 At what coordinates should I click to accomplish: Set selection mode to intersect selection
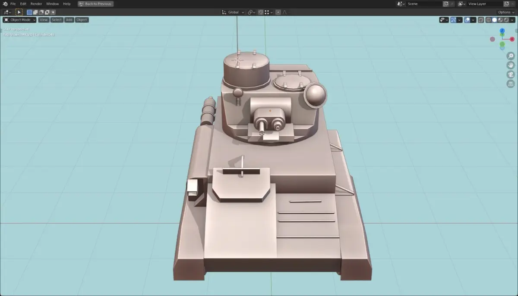[53, 12]
